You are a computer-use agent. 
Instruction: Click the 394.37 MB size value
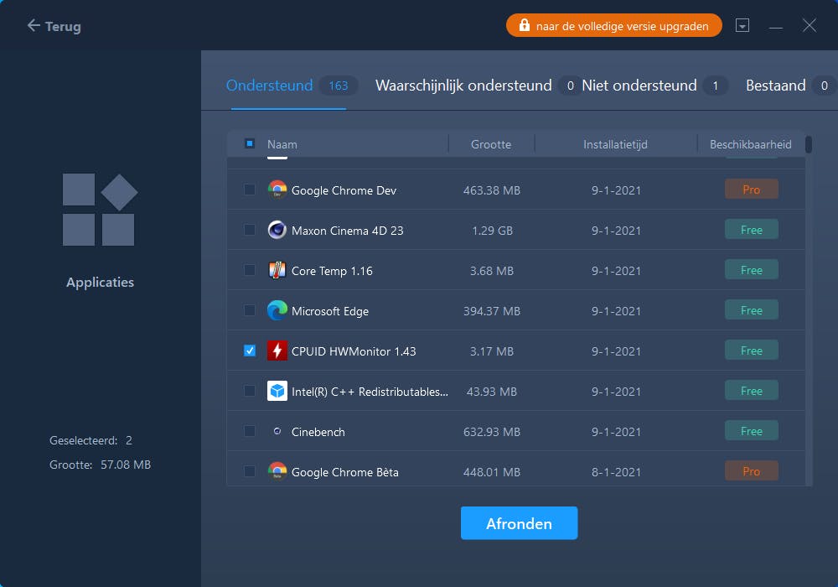coord(492,311)
